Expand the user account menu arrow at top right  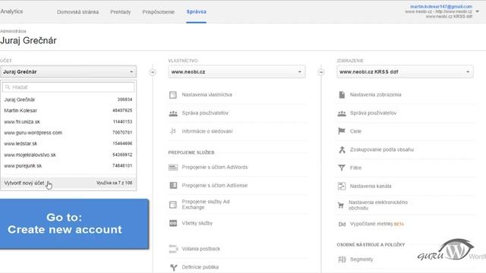coord(478,11)
